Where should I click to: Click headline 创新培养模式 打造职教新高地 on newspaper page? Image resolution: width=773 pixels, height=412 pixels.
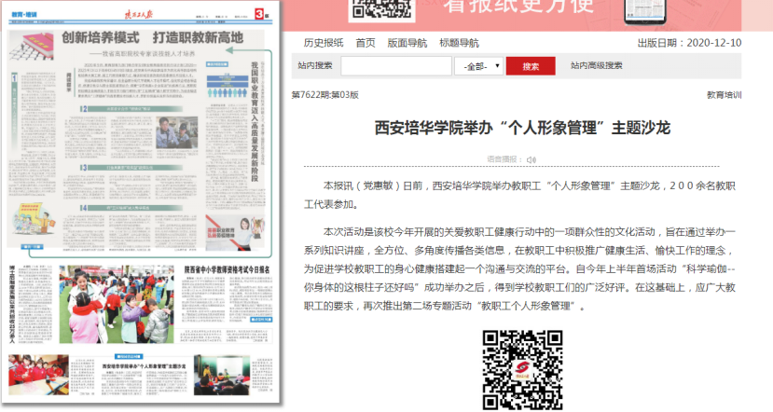[x=152, y=38]
